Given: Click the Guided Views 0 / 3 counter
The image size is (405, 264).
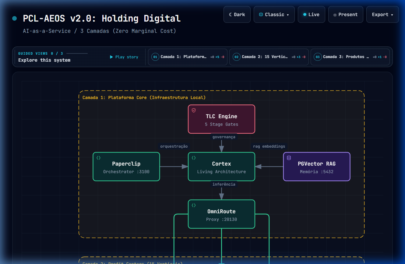Looking at the screenshot, I should 40,53.
